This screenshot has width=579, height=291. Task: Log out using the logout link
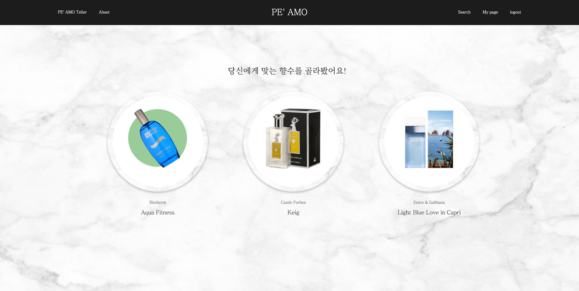coord(515,12)
